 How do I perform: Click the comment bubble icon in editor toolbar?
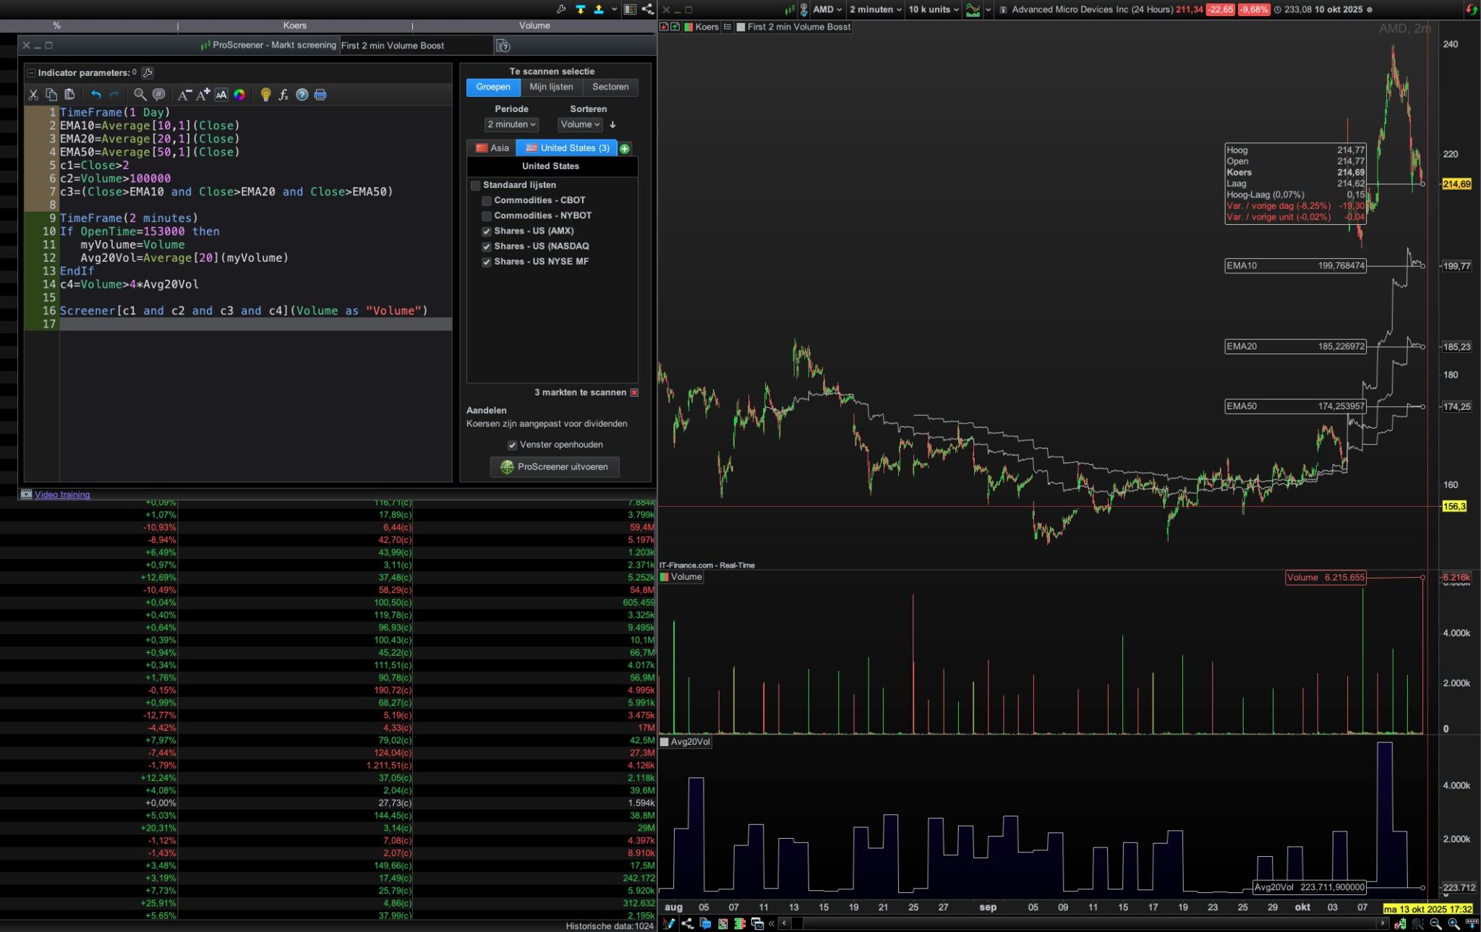pos(158,95)
